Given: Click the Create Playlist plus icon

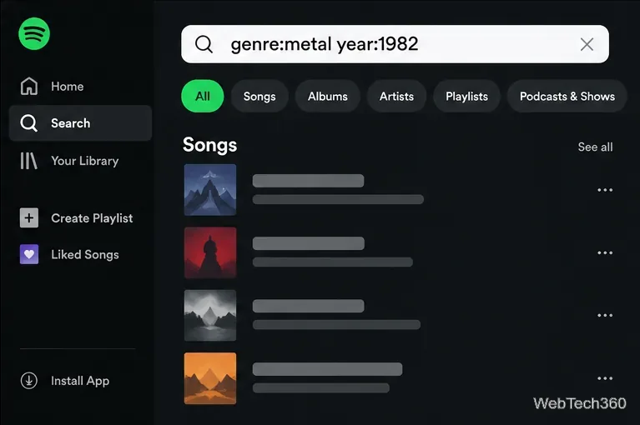Looking at the screenshot, I should [x=29, y=217].
